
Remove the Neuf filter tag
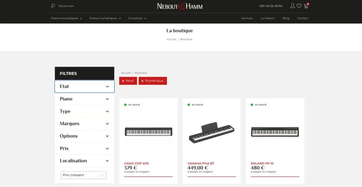click(128, 81)
